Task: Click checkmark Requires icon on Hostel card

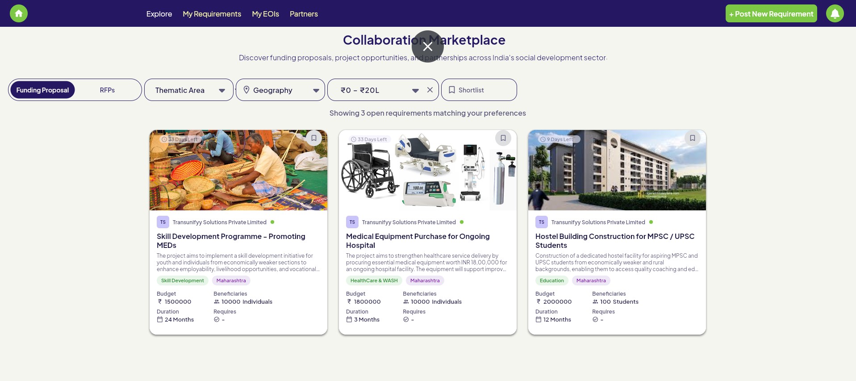Action: tap(595, 319)
